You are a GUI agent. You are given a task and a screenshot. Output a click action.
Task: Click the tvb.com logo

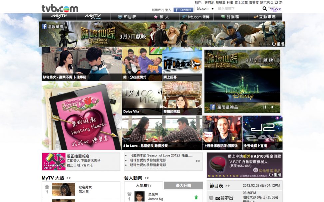point(60,8)
